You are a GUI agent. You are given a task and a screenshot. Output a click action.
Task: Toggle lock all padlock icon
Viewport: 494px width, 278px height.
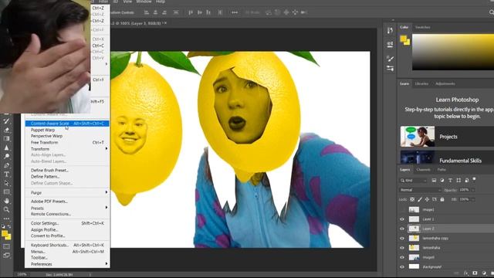point(442,199)
